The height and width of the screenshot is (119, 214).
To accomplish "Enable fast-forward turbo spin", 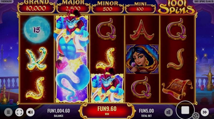I will [205, 112].
